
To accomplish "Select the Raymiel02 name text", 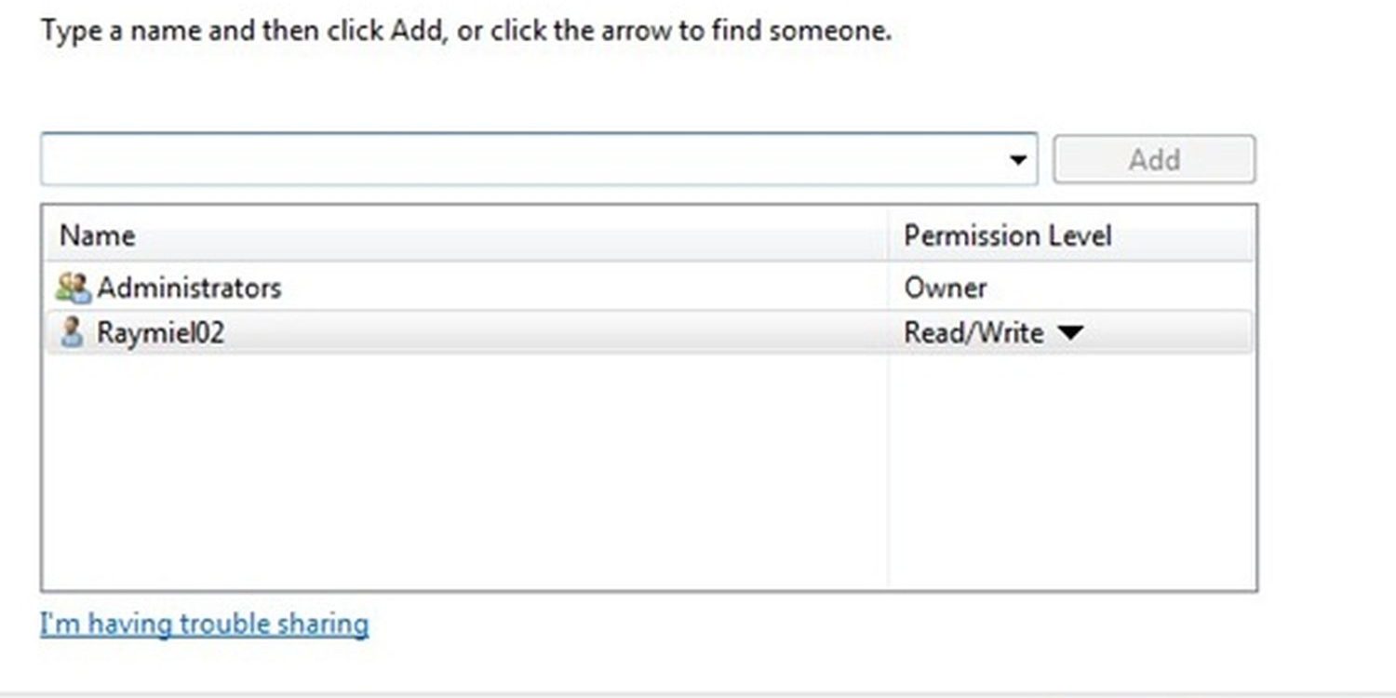I will coord(160,333).
